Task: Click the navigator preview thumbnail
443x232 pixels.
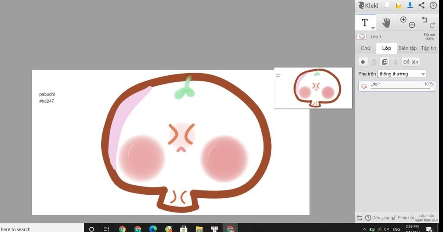Action: pos(313,88)
